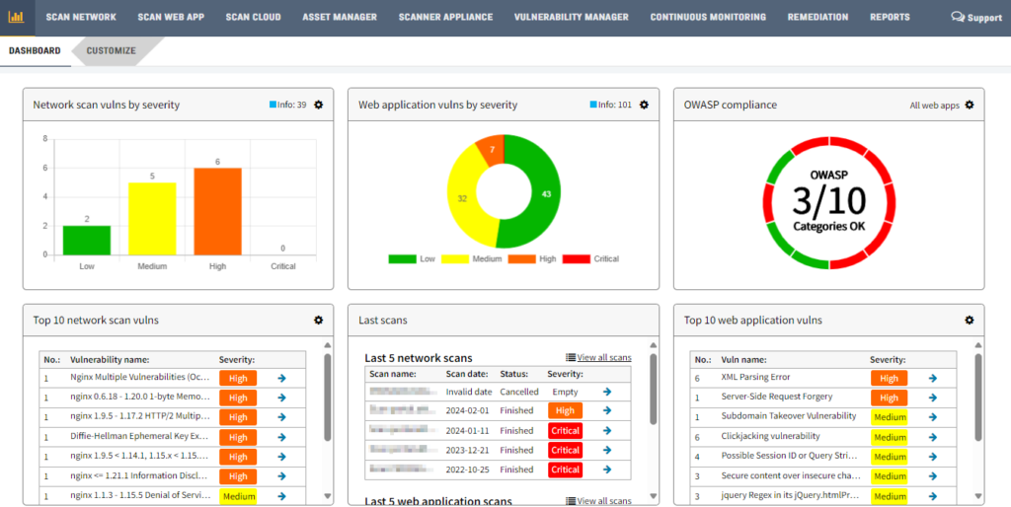The width and height of the screenshot is (1011, 507).
Task: Click the Support chat icon
Action: tap(958, 17)
